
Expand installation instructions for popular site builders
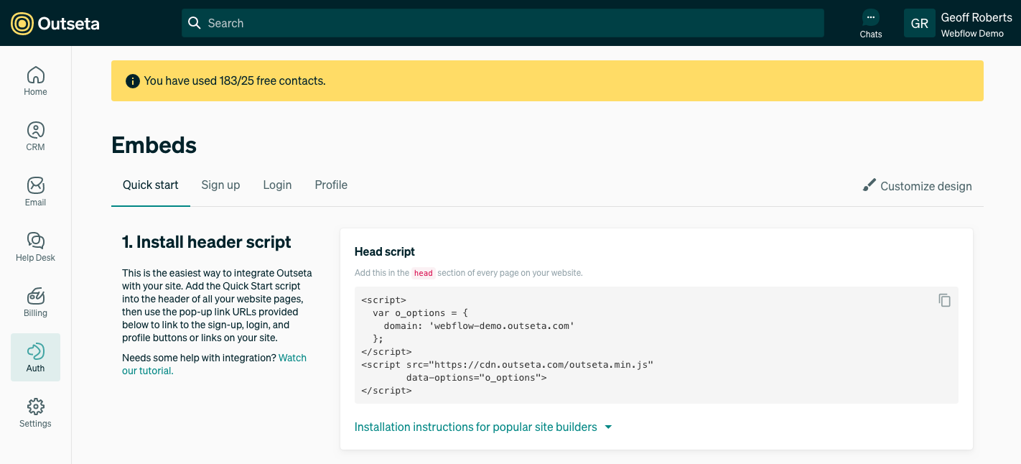click(482, 427)
